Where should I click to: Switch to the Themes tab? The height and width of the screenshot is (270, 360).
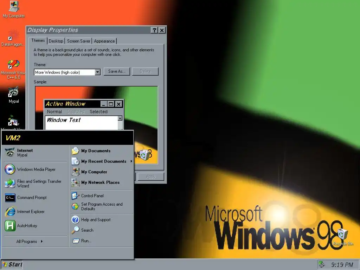38,40
